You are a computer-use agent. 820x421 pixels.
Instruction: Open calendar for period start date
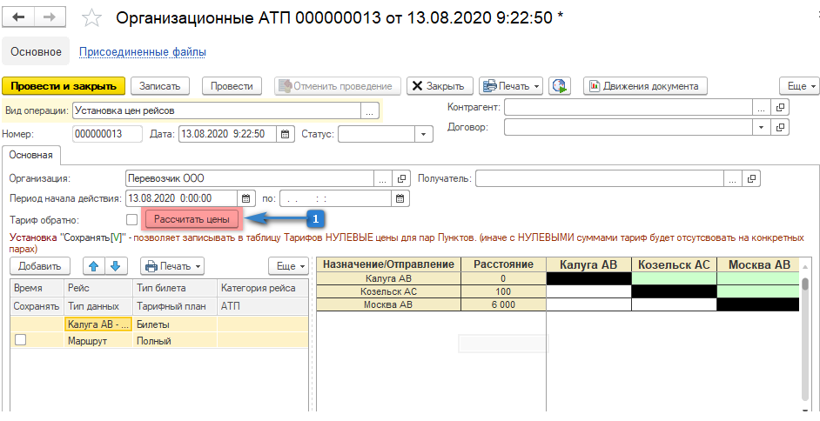coord(246,198)
